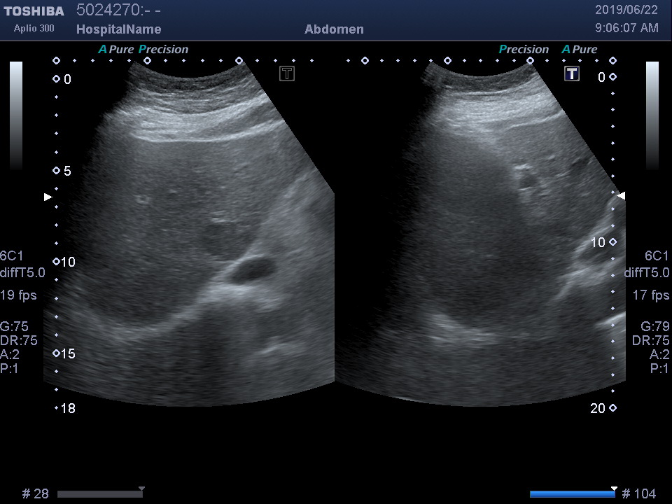Image resolution: width=672 pixels, height=504 pixels.
Task: Click the left image T orientation marker
Action: [287, 73]
